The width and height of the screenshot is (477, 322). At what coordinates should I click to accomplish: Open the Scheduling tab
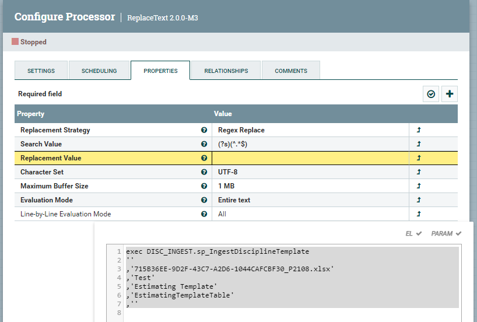click(99, 71)
